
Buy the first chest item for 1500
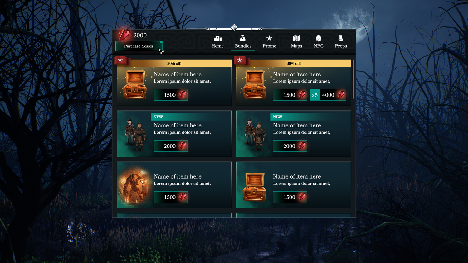click(170, 95)
